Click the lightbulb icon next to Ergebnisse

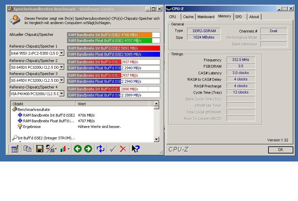20,126
